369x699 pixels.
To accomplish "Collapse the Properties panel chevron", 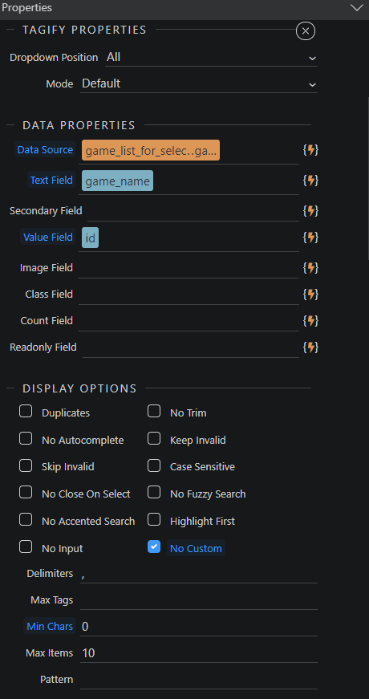I will (357, 7).
